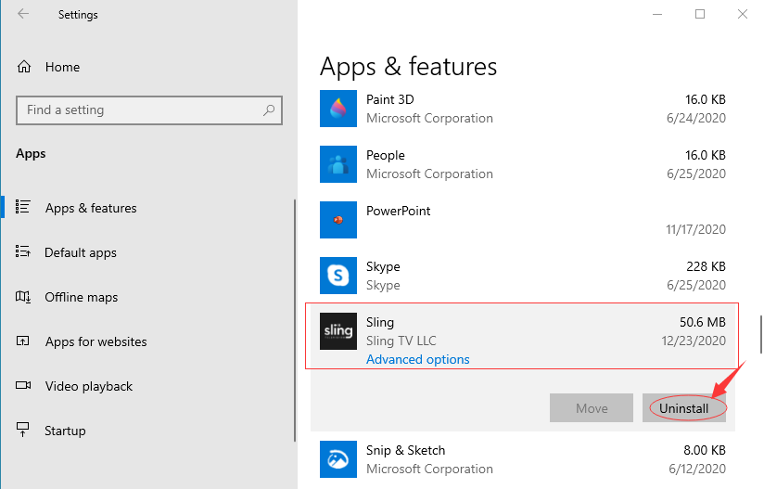This screenshot has height=489, width=764.
Task: Click the Paint 3D app icon
Action: coord(338,109)
